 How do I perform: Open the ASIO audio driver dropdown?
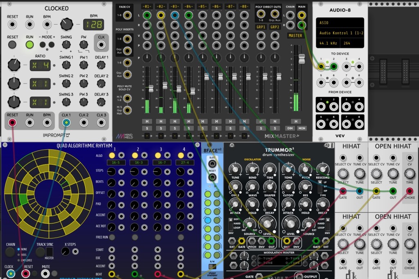pyautogui.click(x=340, y=23)
